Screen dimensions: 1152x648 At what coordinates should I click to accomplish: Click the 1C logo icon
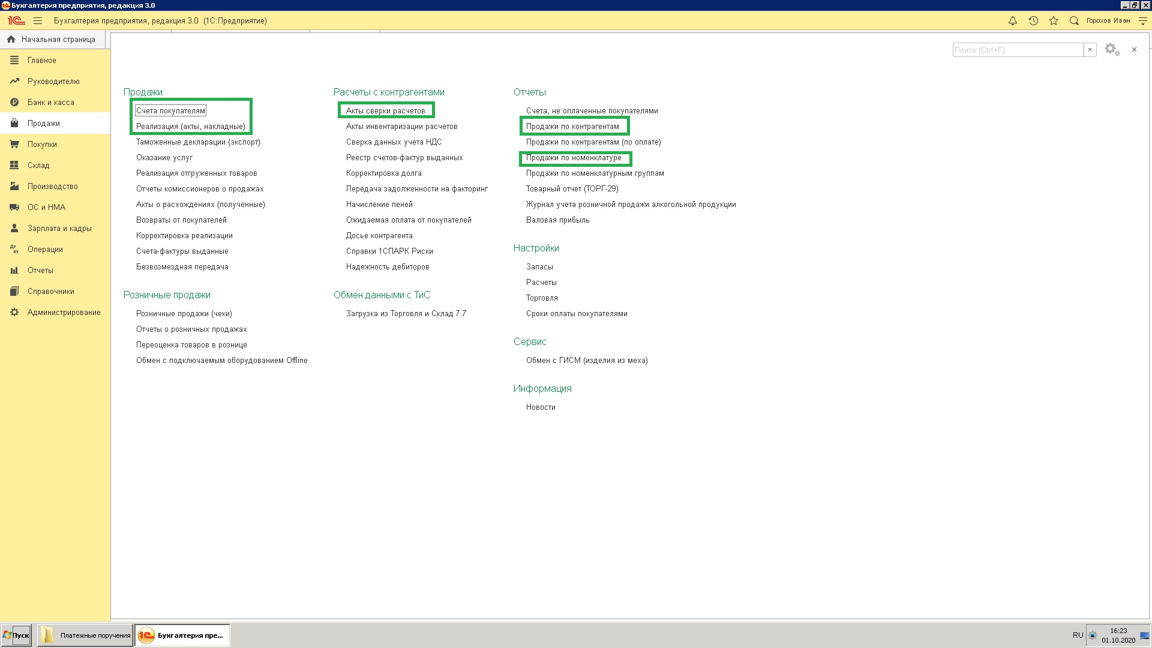tap(16, 20)
